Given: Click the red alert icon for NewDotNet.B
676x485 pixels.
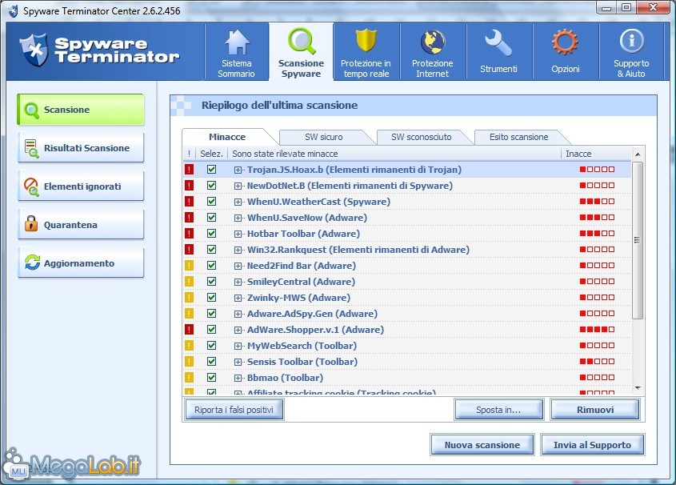Looking at the screenshot, I should tap(189, 186).
